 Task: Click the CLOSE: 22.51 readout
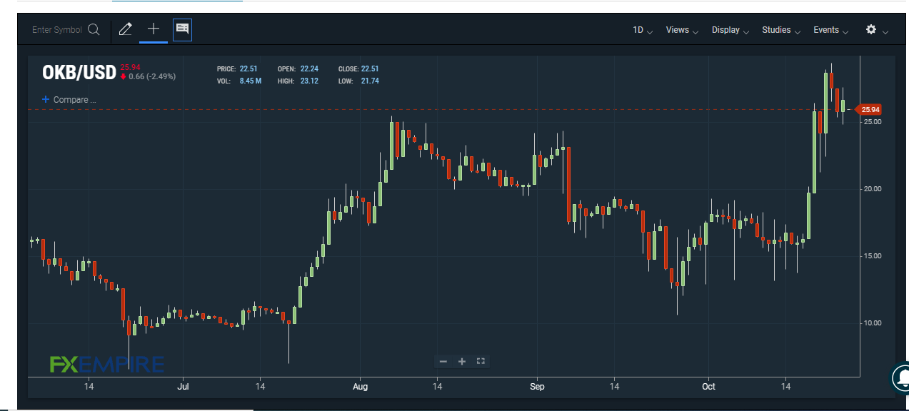358,69
